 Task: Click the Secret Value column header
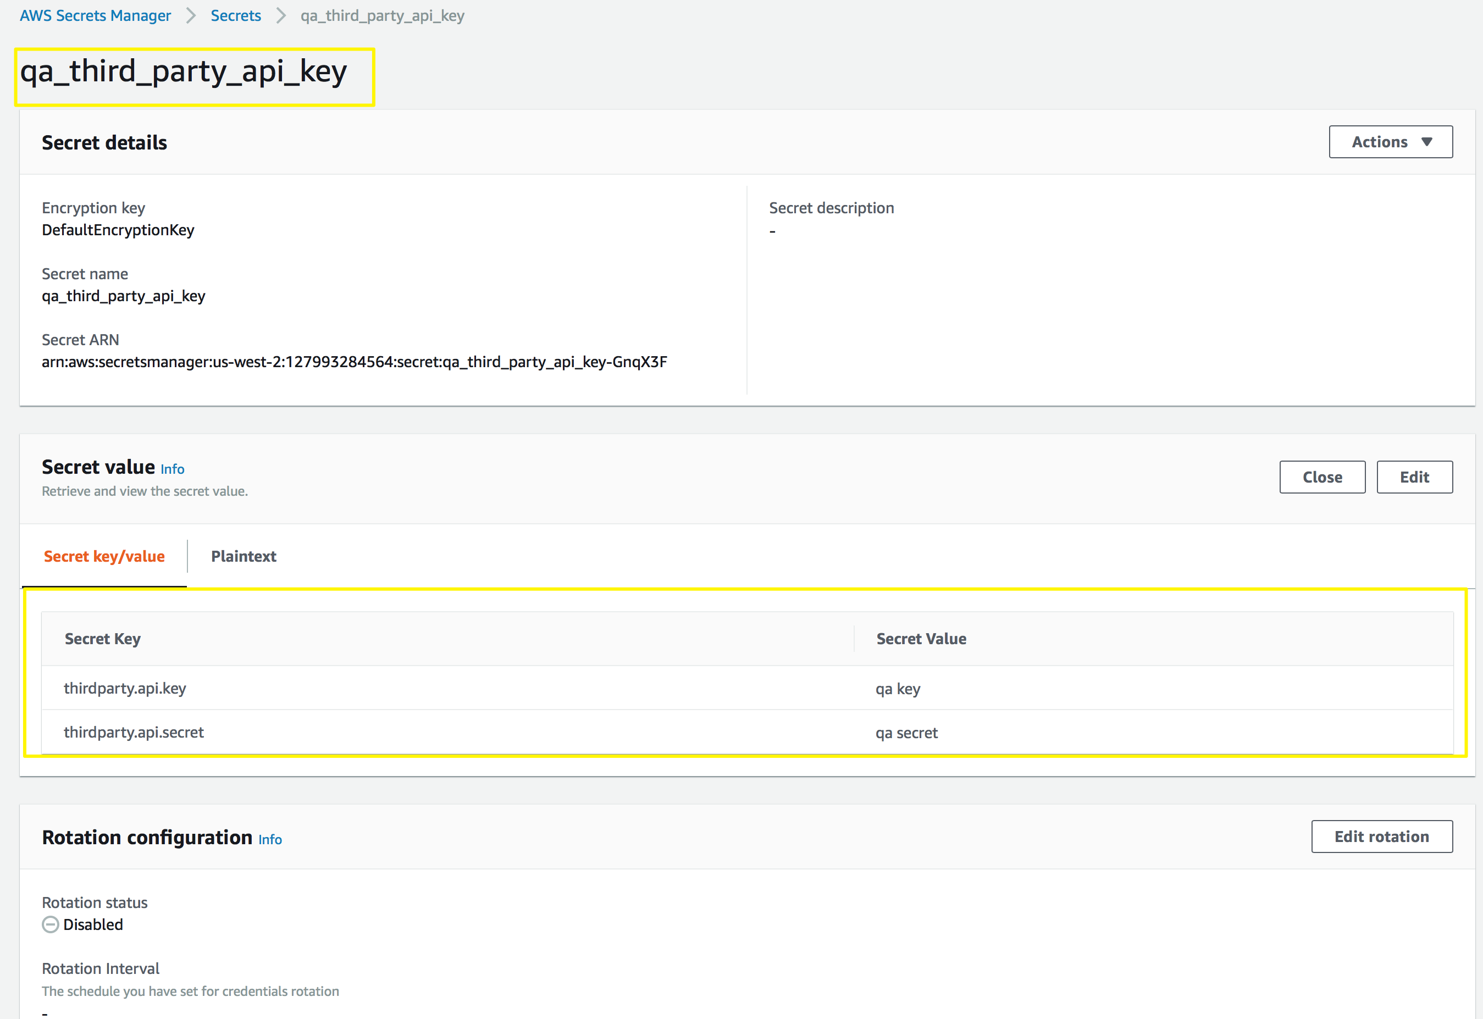[x=921, y=639]
